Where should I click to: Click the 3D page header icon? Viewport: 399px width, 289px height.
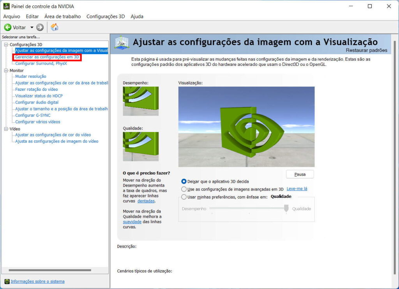click(x=122, y=43)
